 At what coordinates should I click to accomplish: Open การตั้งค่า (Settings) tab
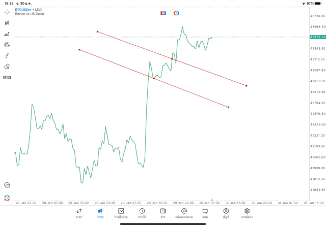(247, 213)
